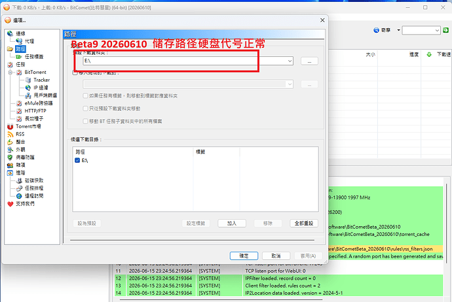The height and width of the screenshot is (302, 452).
Task: Open the small arrow next to search engine icon
Action: 399,30
